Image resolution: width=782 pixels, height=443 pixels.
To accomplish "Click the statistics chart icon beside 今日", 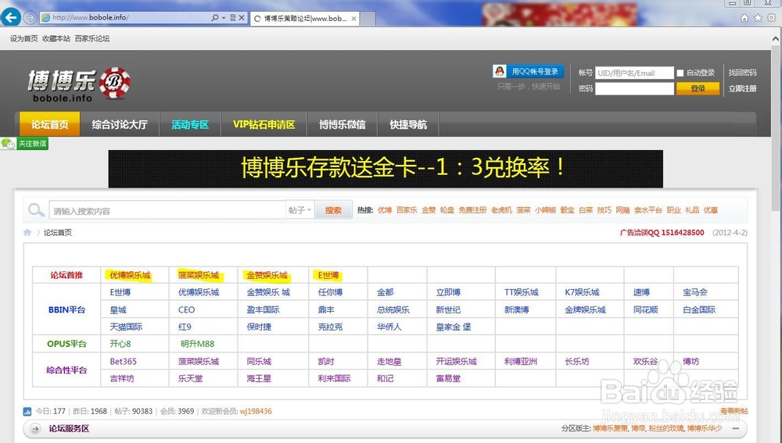I will [27, 412].
